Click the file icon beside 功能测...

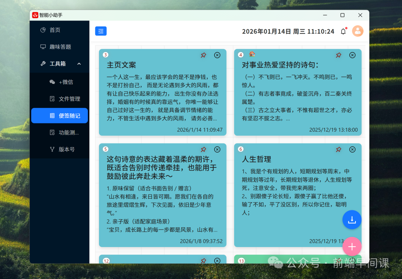tap(52, 132)
